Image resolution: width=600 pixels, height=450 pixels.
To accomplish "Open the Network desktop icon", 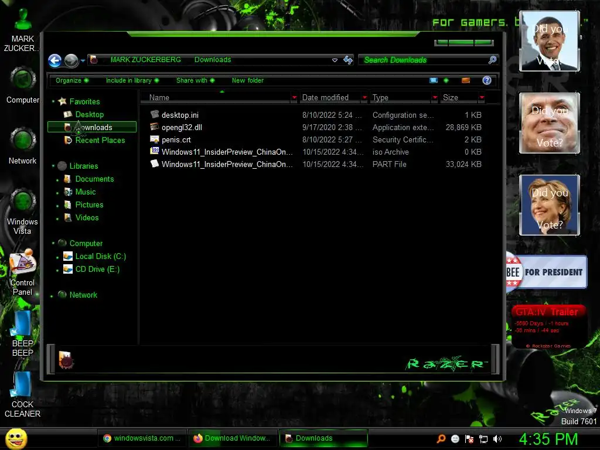I will (x=23, y=145).
